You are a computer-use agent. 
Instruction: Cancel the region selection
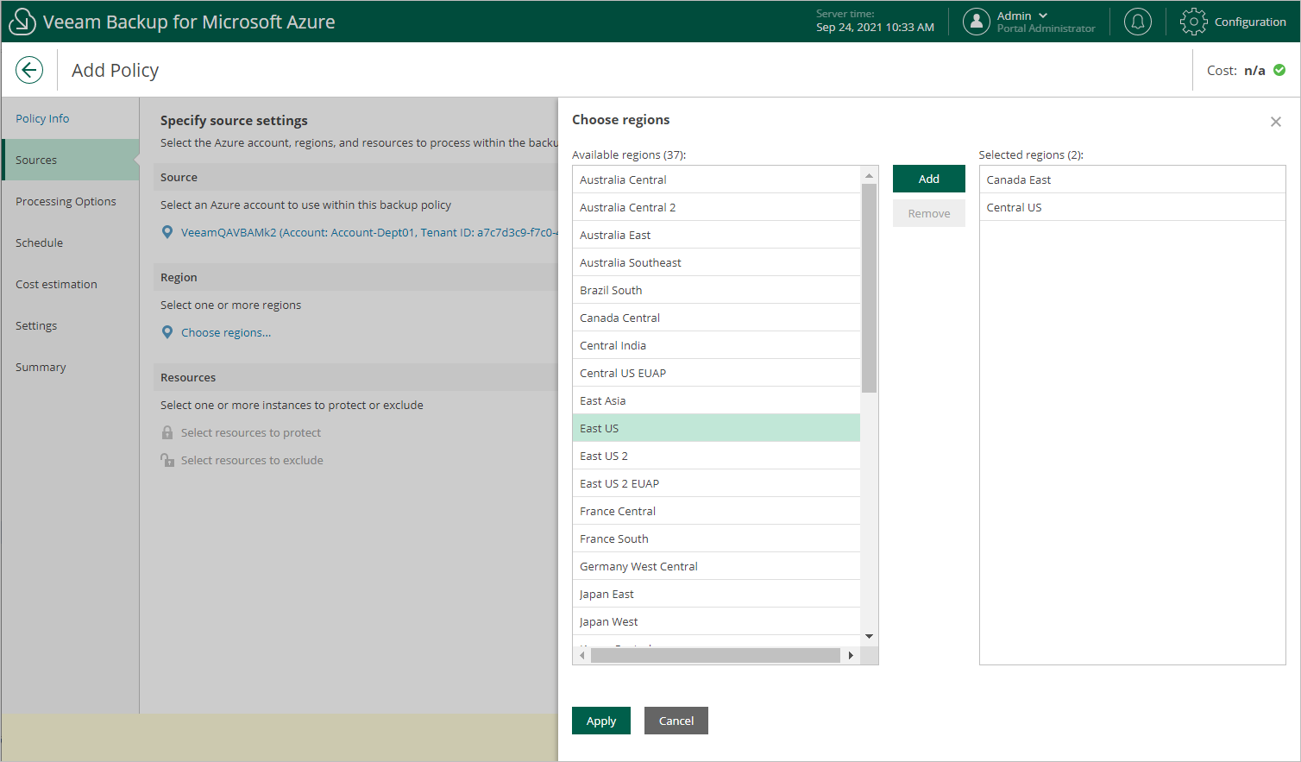pyautogui.click(x=676, y=721)
